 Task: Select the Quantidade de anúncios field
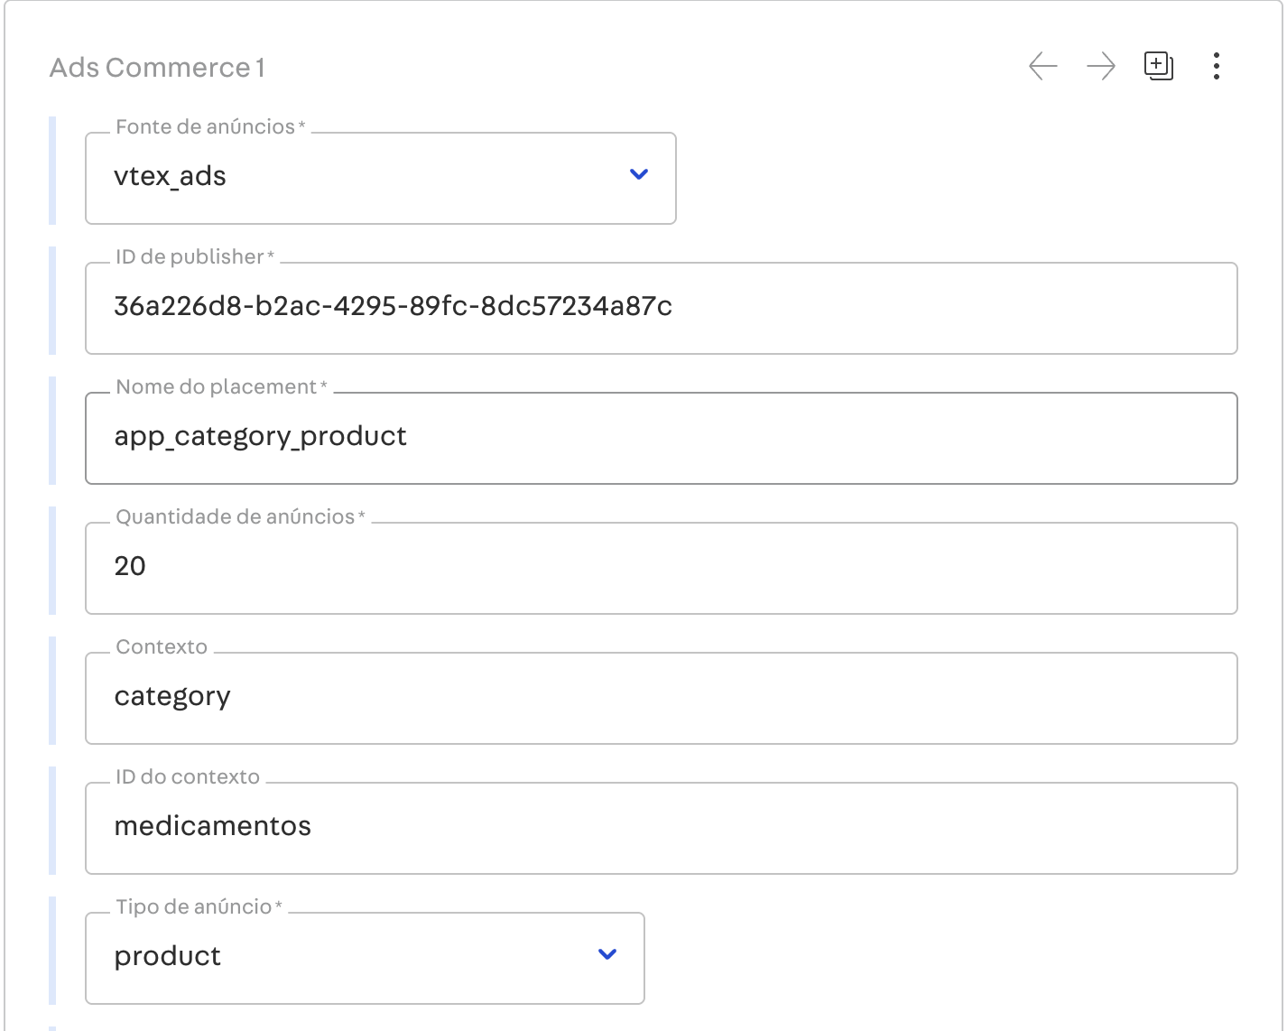[x=661, y=568]
